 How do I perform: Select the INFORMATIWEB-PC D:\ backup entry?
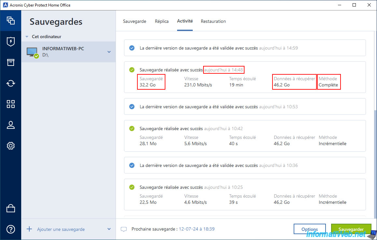[x=68, y=52]
